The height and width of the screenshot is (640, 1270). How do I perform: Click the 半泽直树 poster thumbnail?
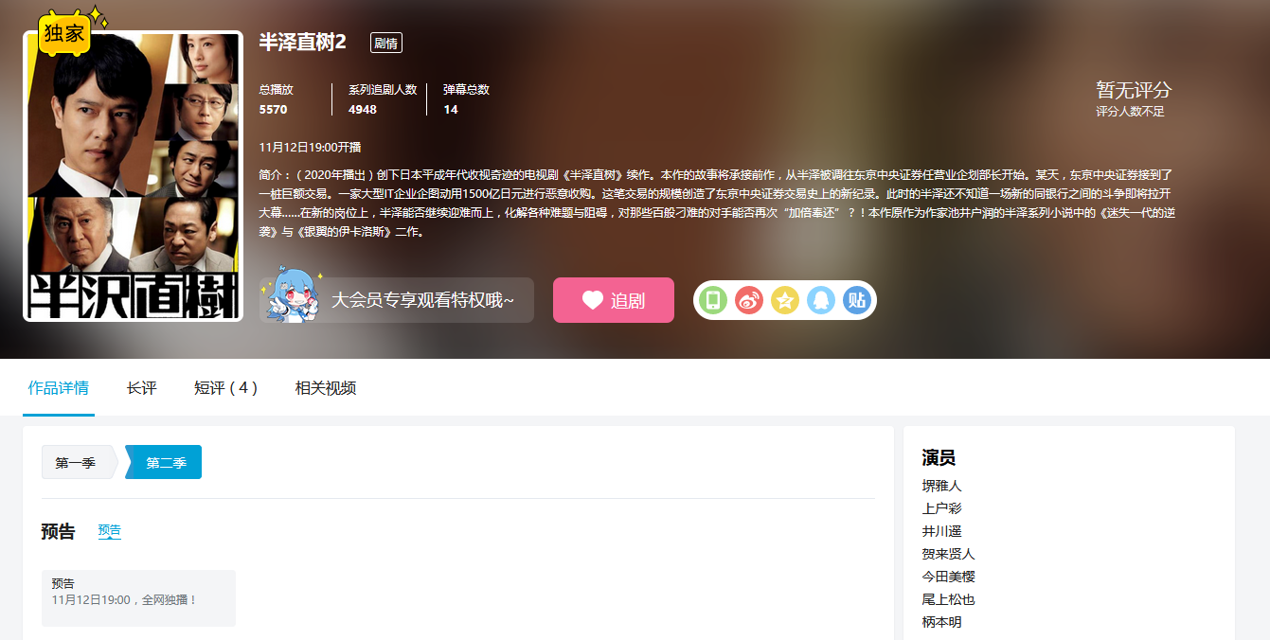(x=133, y=180)
